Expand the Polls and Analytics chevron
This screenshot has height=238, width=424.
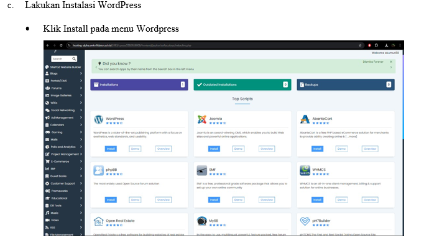click(x=81, y=147)
